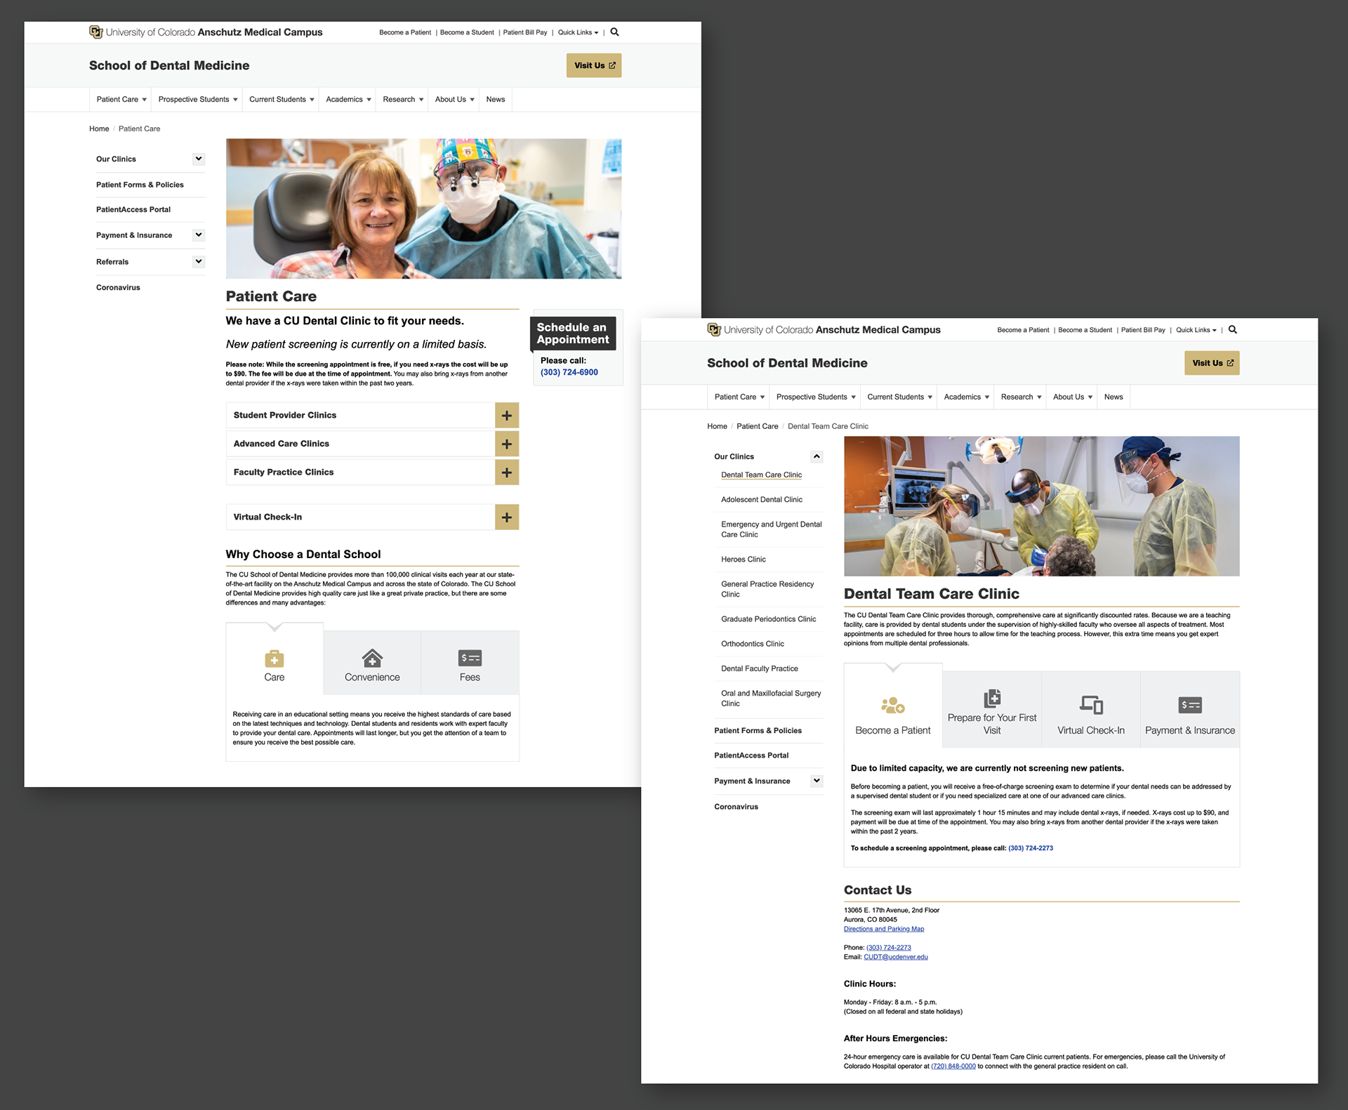Click Patient Care breadcrumb on right page
The image size is (1348, 1110).
click(757, 427)
